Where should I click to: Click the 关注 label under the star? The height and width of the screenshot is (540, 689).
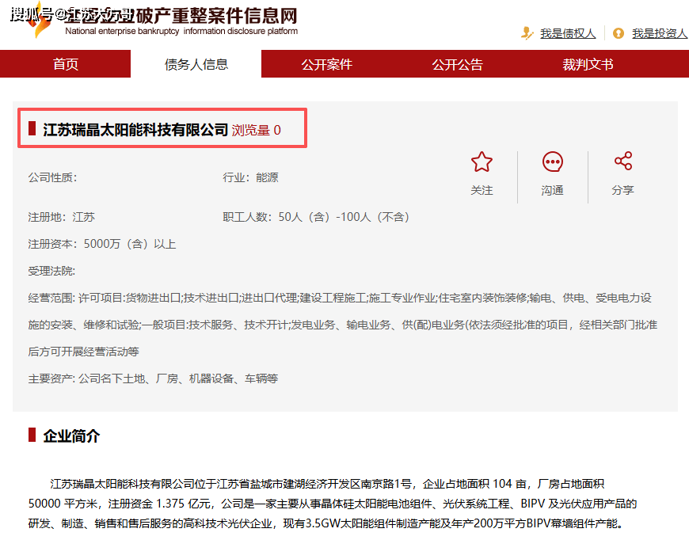point(482,190)
